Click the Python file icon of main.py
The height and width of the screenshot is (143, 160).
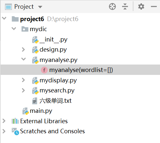[26, 111]
